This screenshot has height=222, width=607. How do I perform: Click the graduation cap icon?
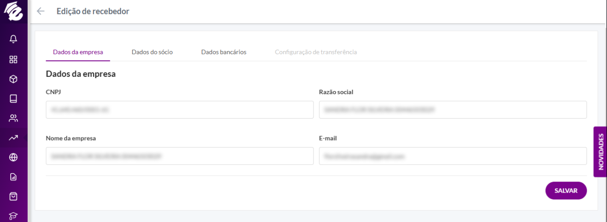13,216
